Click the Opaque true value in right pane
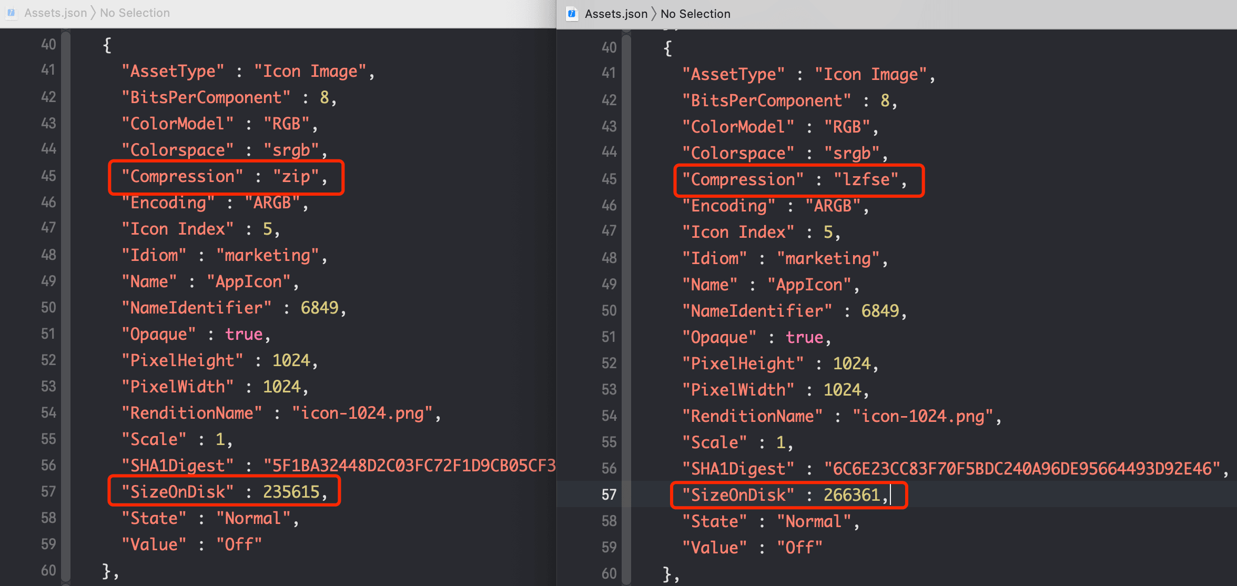Viewport: 1237px width, 586px height. tap(804, 337)
